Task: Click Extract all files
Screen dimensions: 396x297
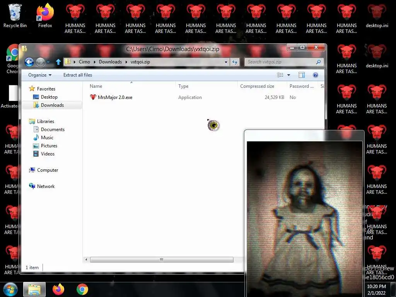Action: pyautogui.click(x=78, y=75)
